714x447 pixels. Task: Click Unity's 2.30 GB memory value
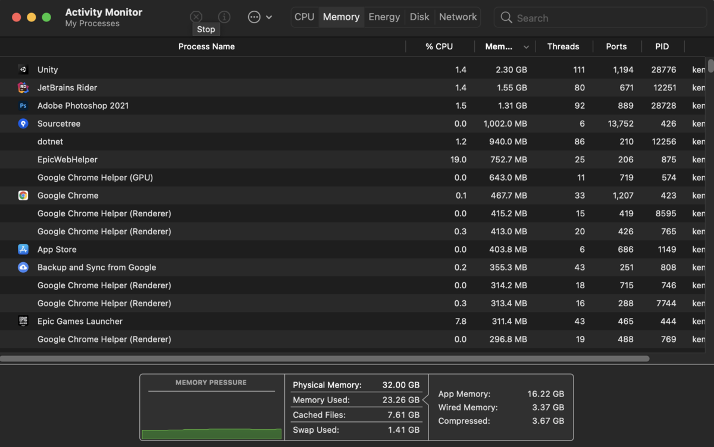[x=512, y=70]
